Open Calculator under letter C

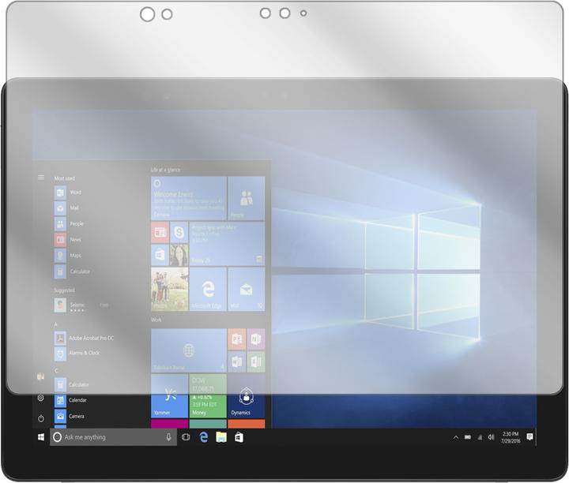pos(72,385)
